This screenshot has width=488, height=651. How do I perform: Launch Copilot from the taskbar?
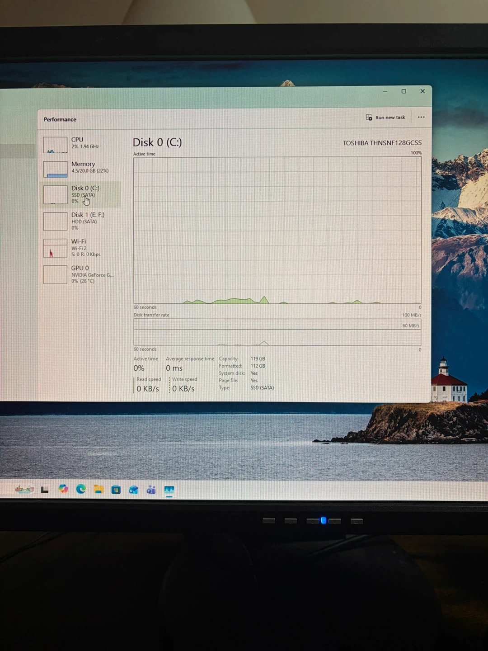63,489
